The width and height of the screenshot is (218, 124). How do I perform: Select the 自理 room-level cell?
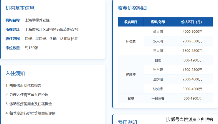pyautogui.click(x=158, y=60)
